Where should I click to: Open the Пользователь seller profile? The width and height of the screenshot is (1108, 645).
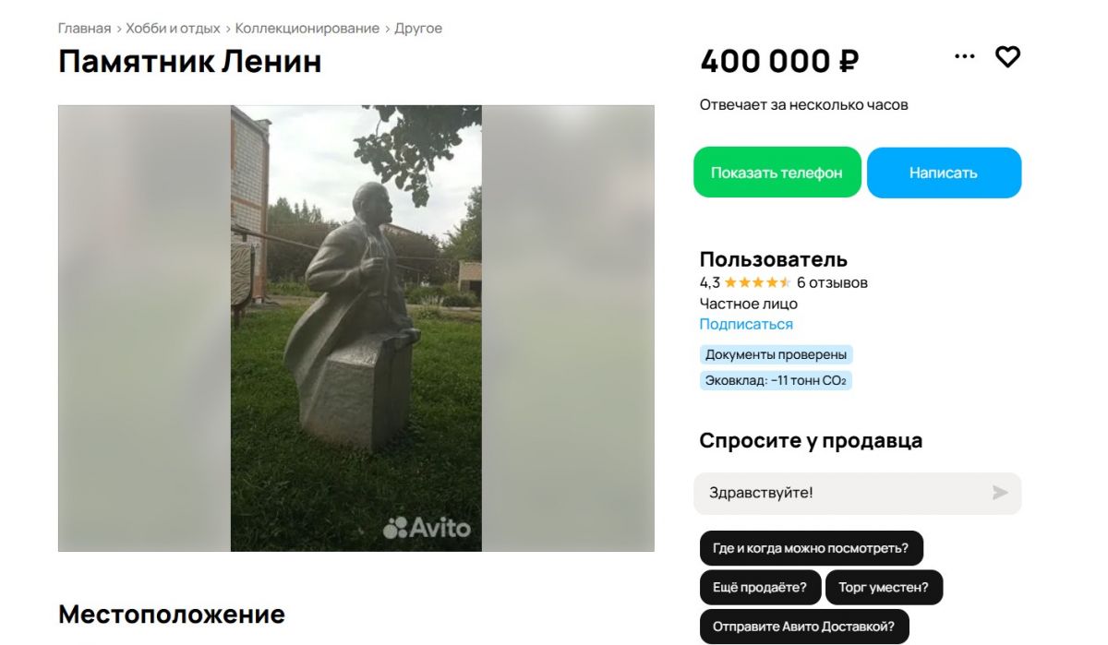[774, 259]
